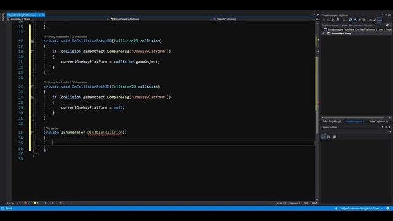
Task: Switch to the Team Explorer tab
Action: tap(379, 122)
